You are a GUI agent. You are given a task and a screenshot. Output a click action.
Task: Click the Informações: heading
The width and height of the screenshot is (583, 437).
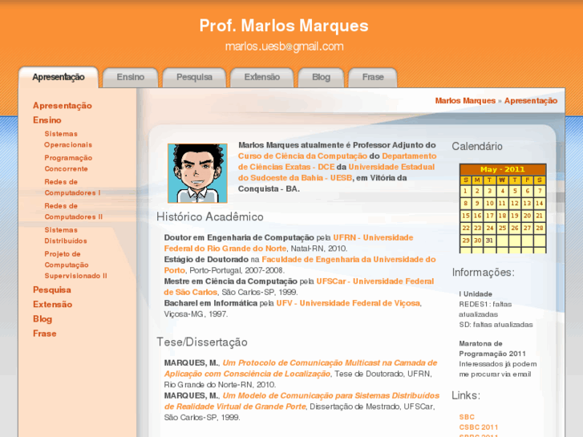tap(484, 273)
